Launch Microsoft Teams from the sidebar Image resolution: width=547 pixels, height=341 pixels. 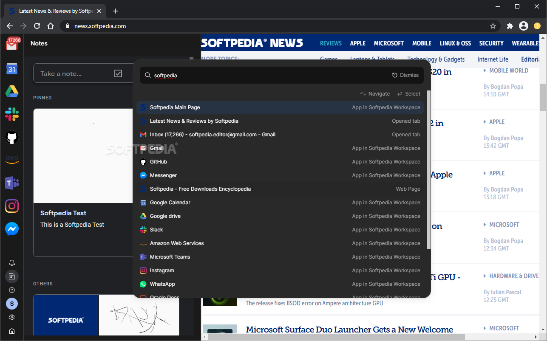pos(12,183)
